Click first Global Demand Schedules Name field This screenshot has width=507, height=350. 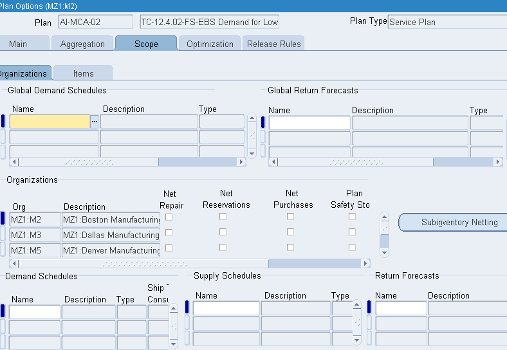[50, 122]
